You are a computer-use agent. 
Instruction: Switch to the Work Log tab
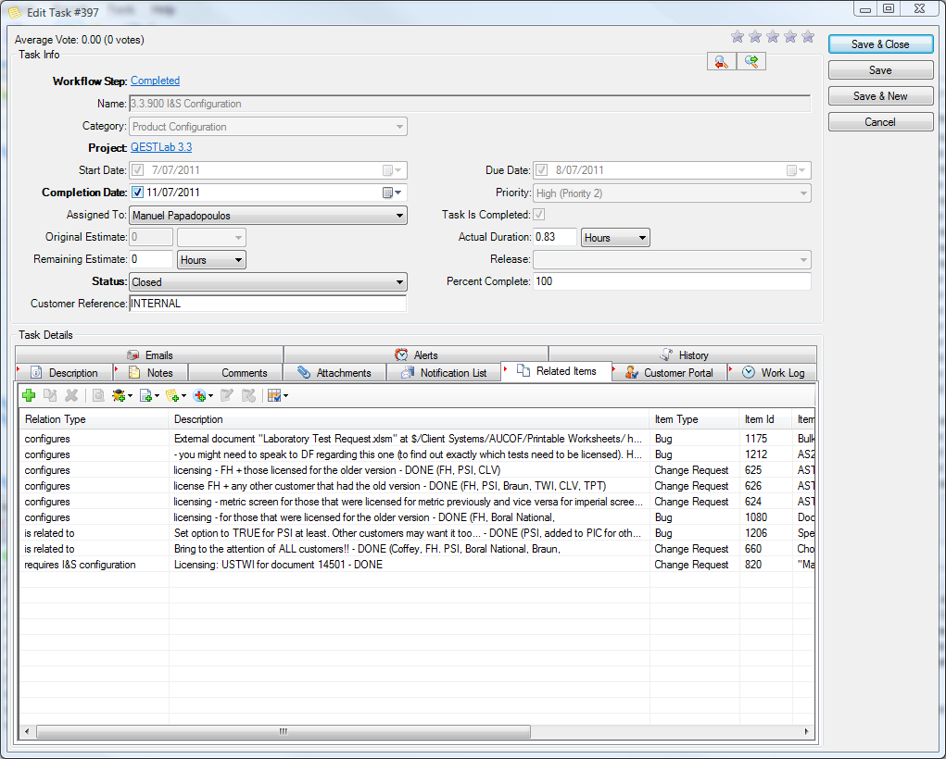click(x=774, y=372)
